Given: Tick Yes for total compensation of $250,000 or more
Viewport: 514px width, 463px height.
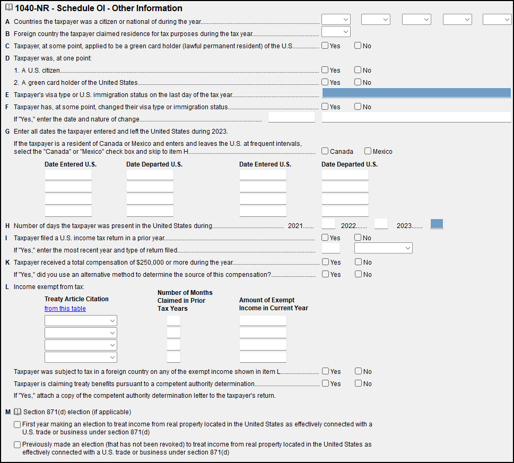Looking at the screenshot, I should click(326, 262).
